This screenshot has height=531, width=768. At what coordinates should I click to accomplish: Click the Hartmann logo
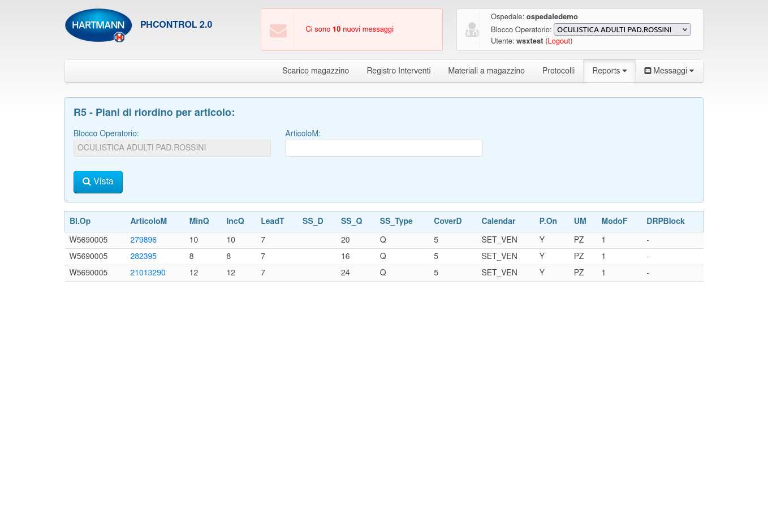[98, 25]
